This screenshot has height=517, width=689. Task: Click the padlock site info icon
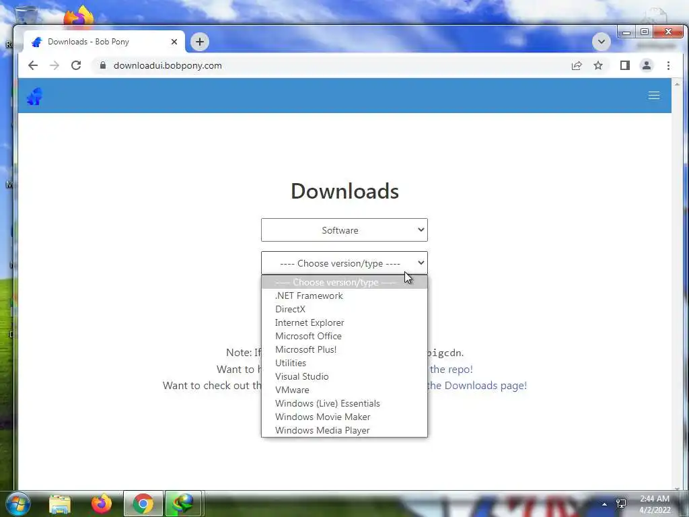(x=103, y=65)
